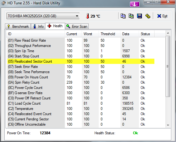Click the Threshold column header
Screen dimensions: 176x142
click(x=110, y=34)
